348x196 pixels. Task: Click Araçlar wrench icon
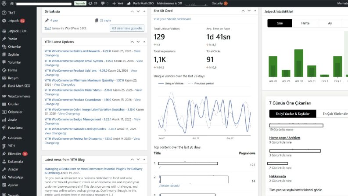point(4,169)
